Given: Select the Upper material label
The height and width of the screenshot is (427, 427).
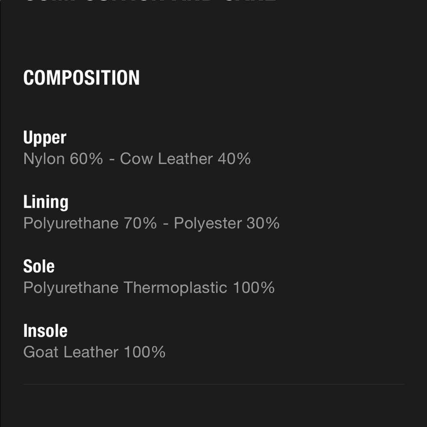Looking at the screenshot, I should point(45,137).
